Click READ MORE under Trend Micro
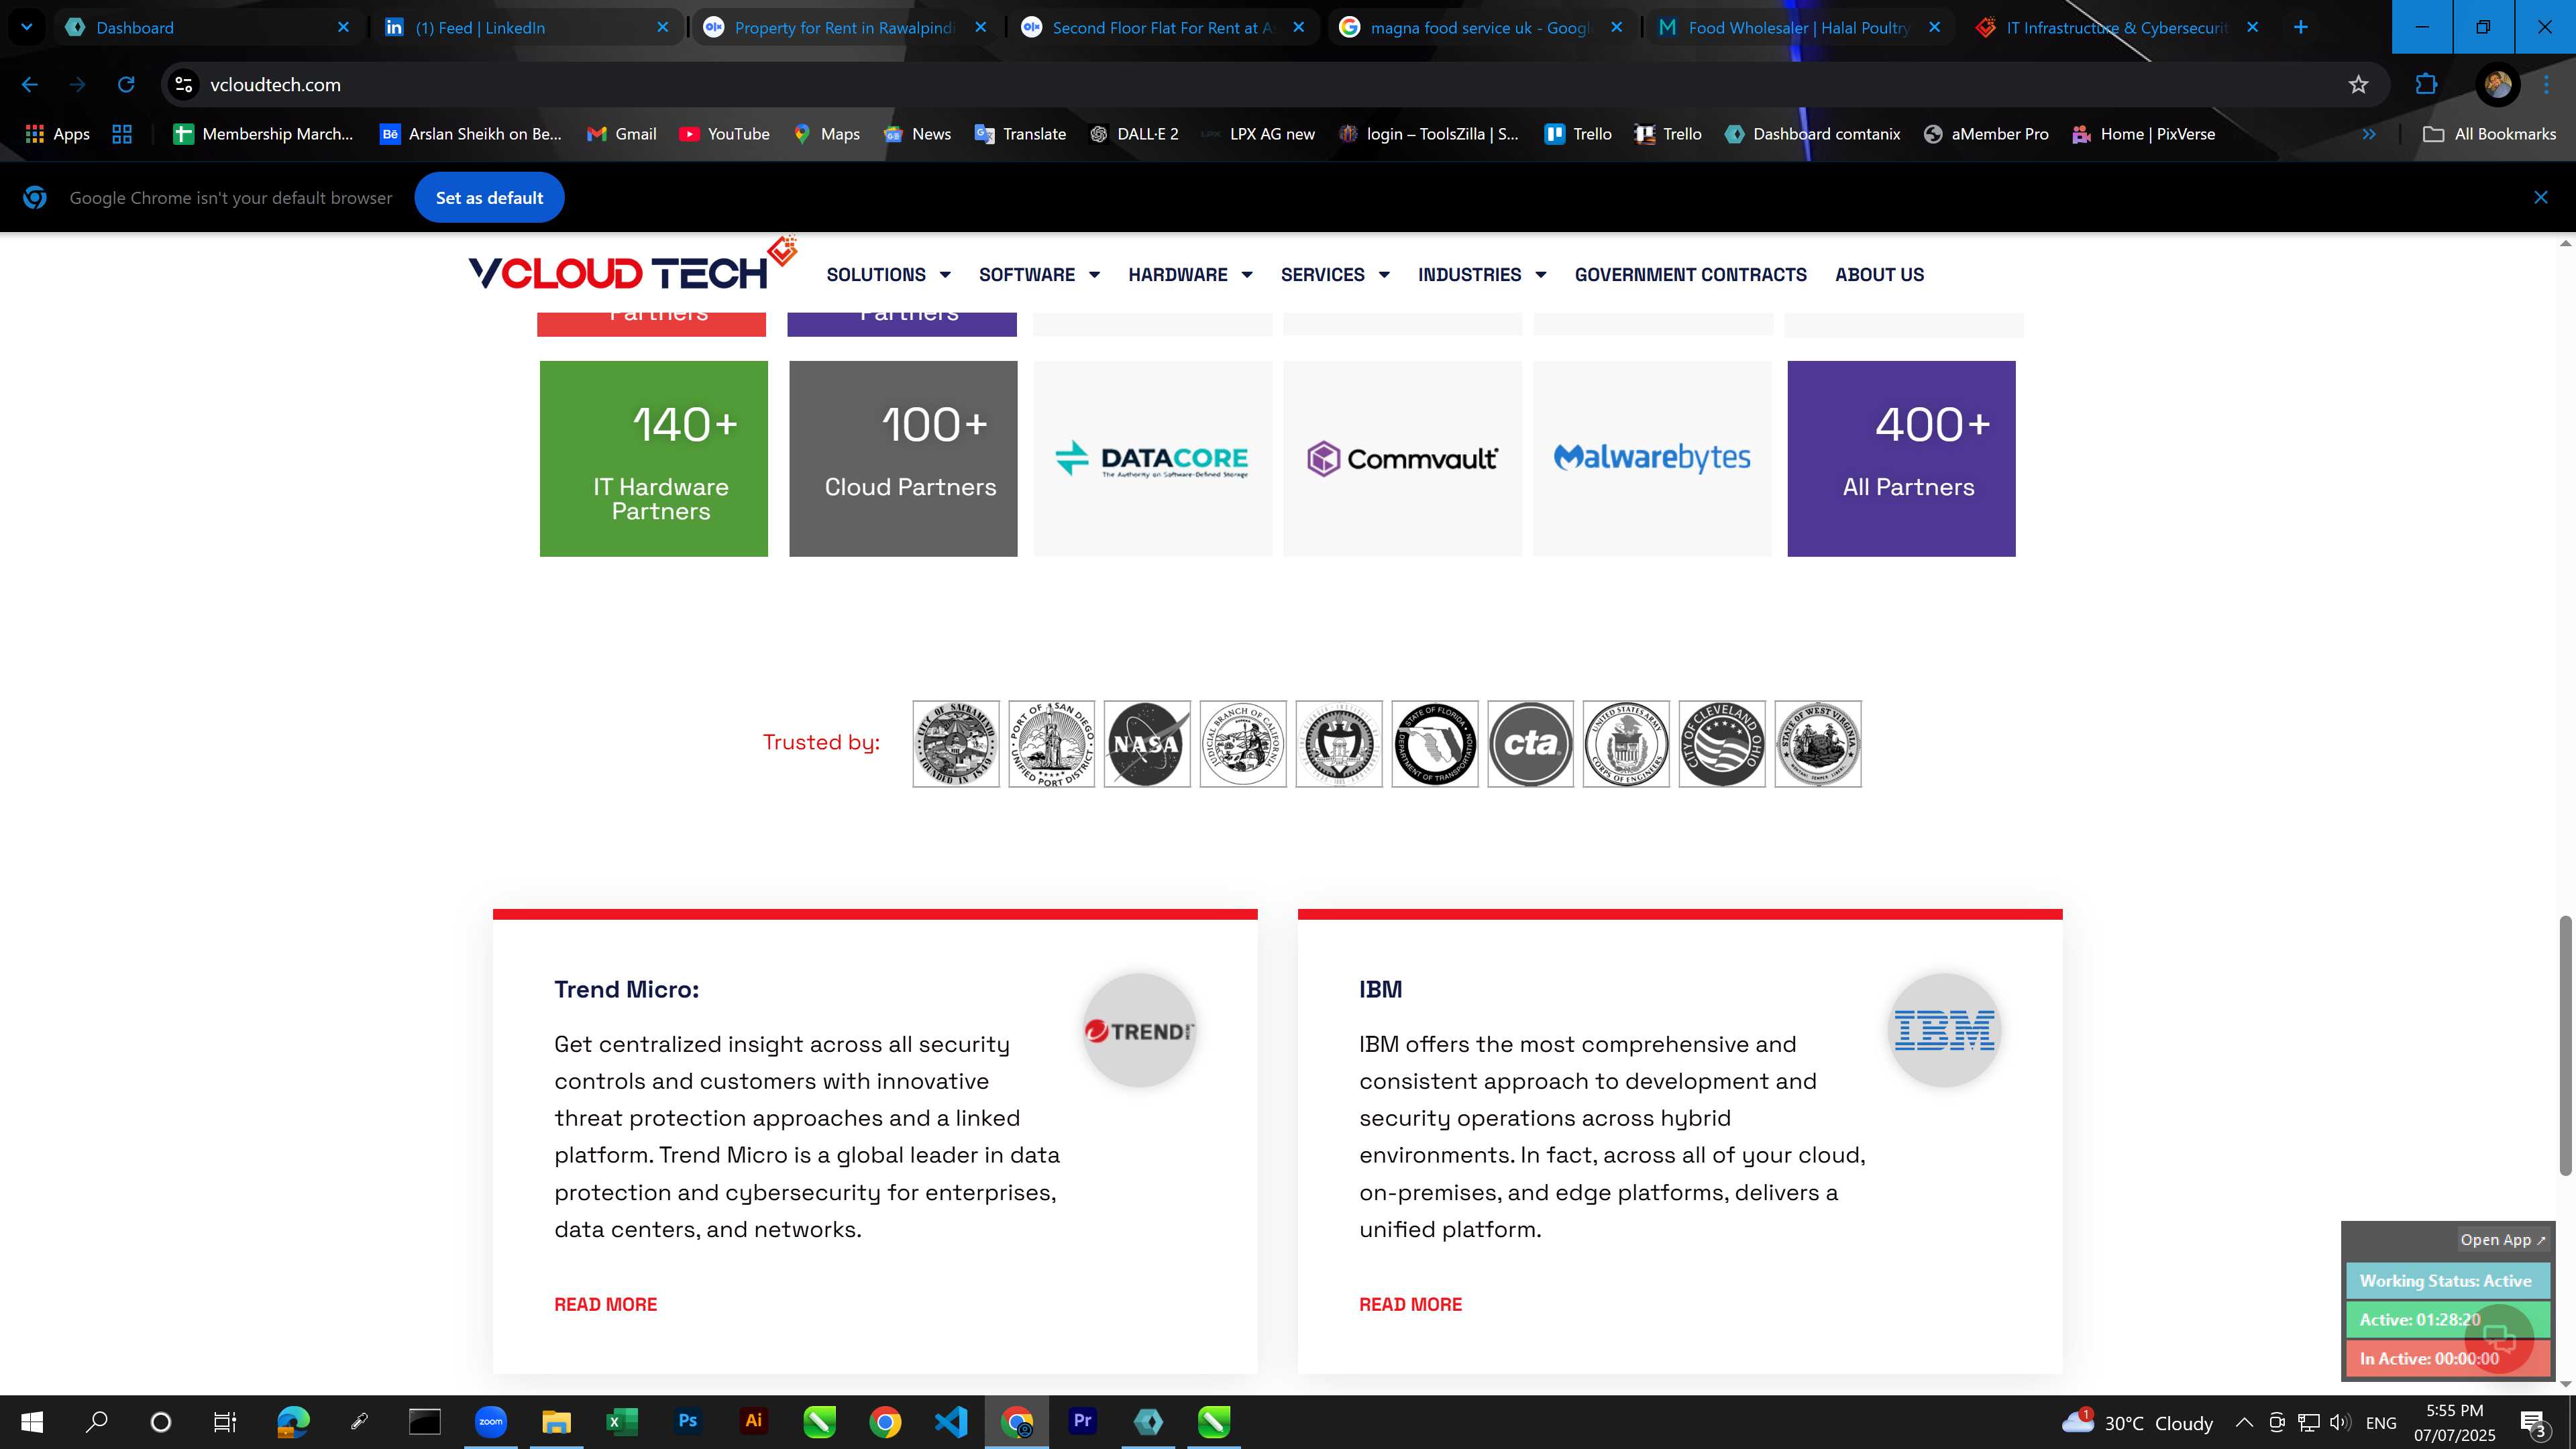 click(x=606, y=1304)
